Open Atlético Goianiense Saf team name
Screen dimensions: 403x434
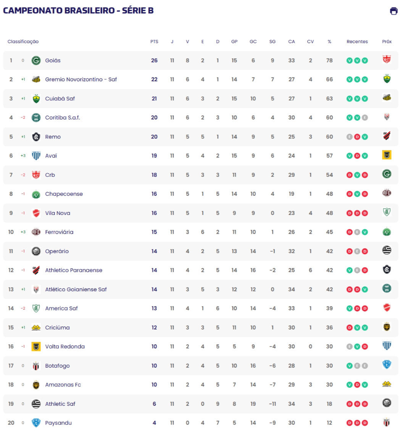click(76, 289)
